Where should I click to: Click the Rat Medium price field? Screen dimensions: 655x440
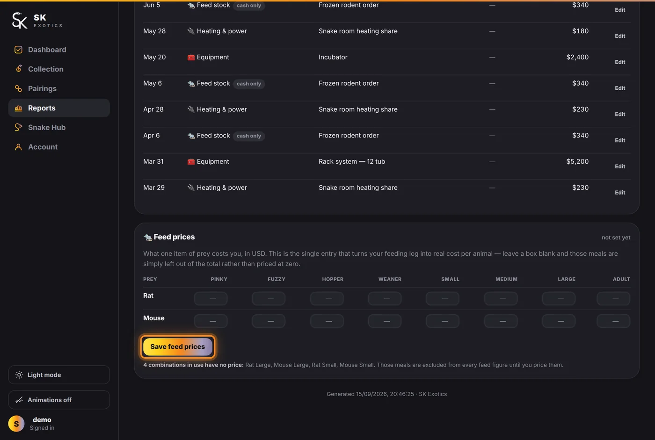coord(501,298)
